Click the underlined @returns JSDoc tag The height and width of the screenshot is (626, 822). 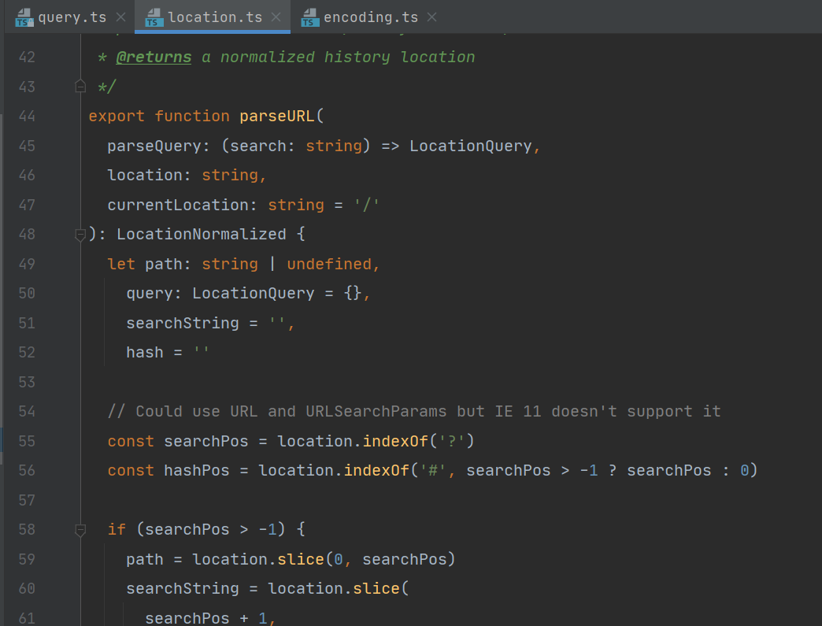click(154, 57)
